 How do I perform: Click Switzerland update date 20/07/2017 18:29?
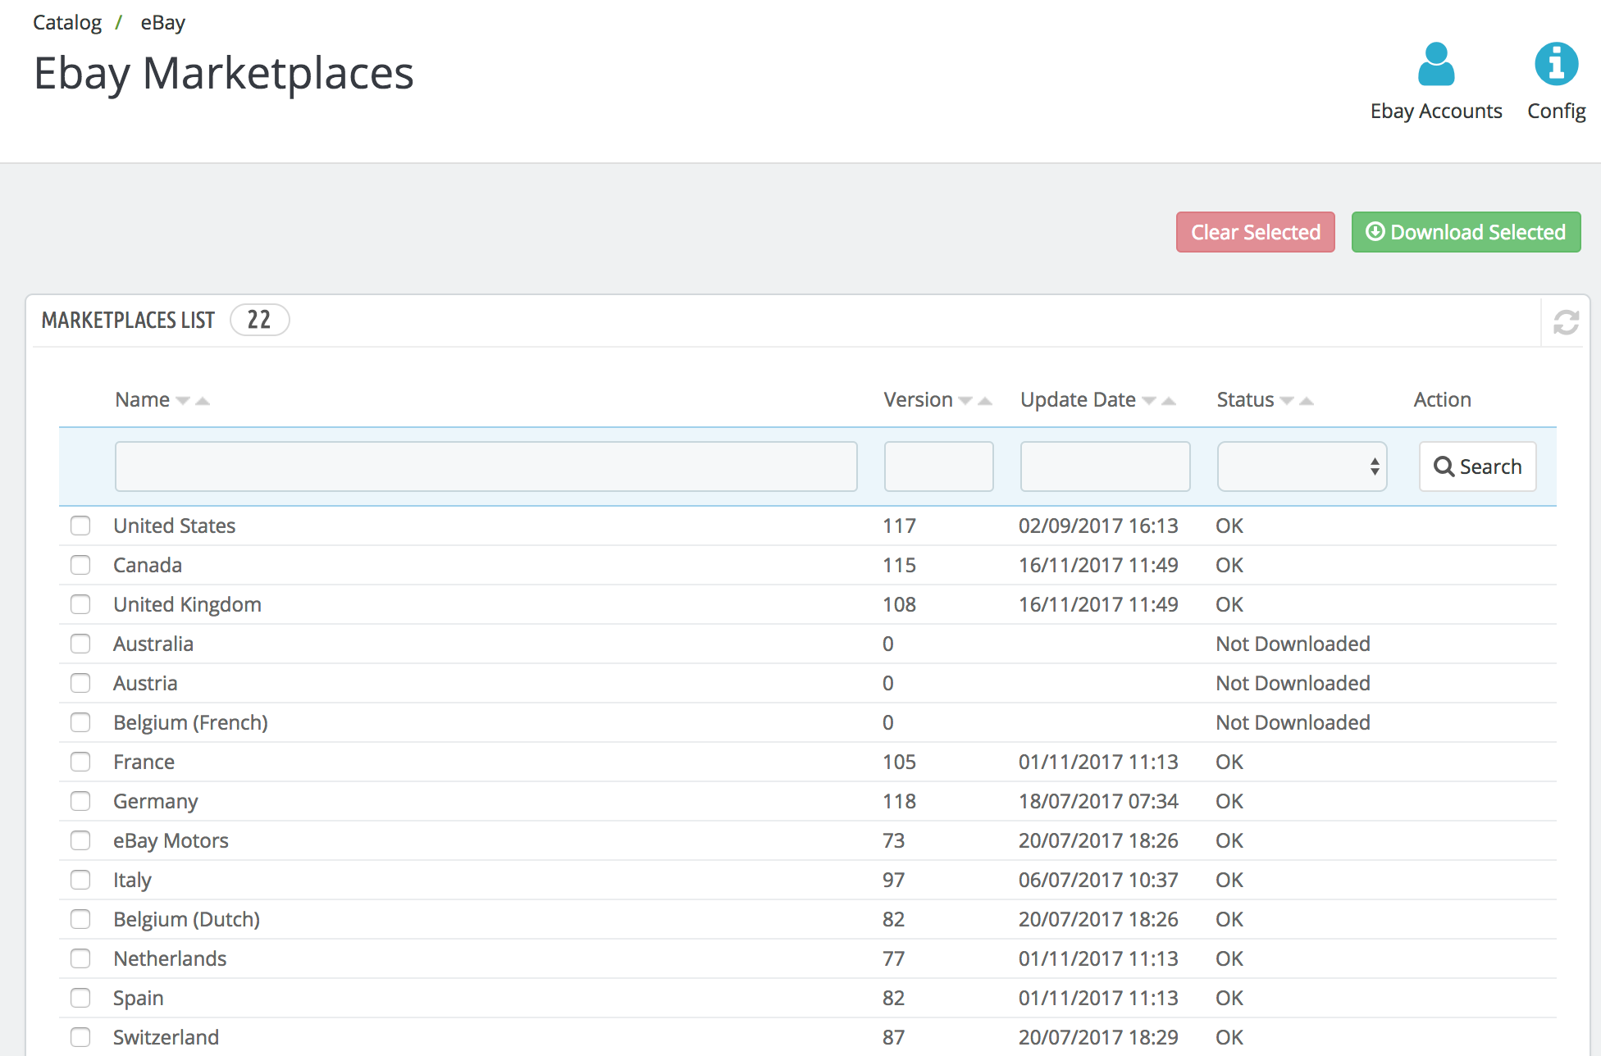1098,1037
